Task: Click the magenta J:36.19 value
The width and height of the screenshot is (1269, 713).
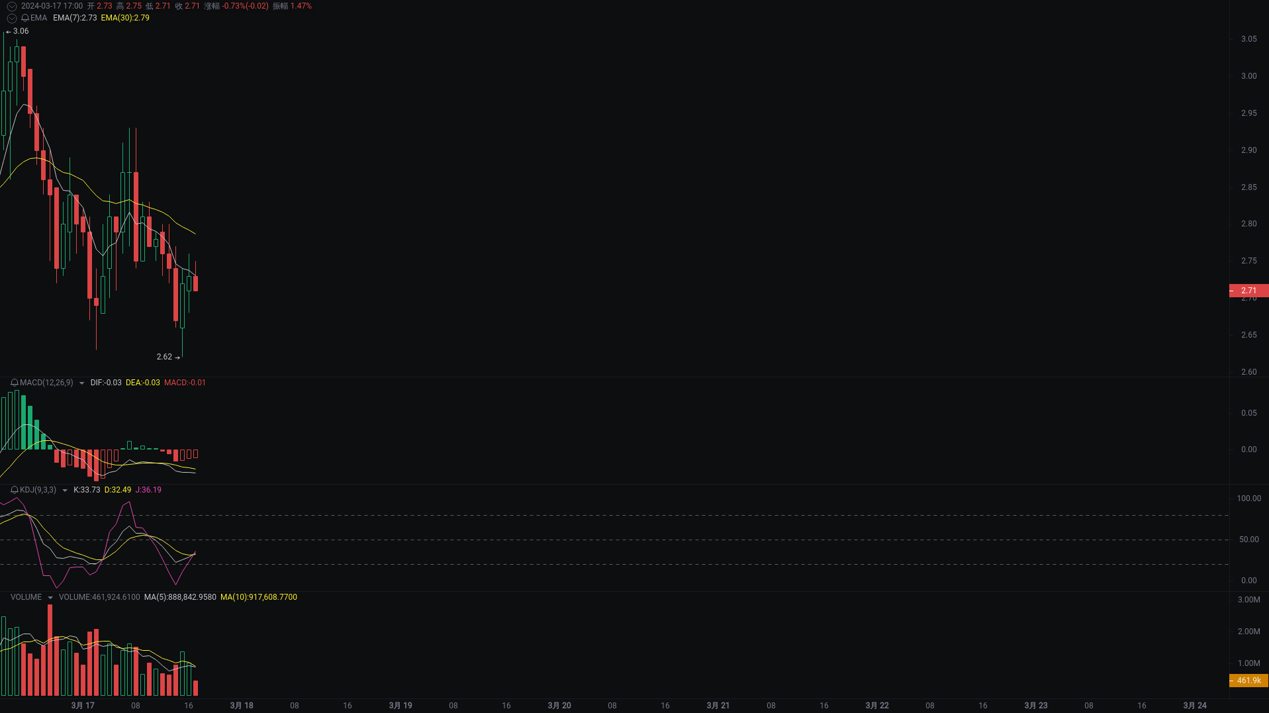Action: click(x=147, y=490)
